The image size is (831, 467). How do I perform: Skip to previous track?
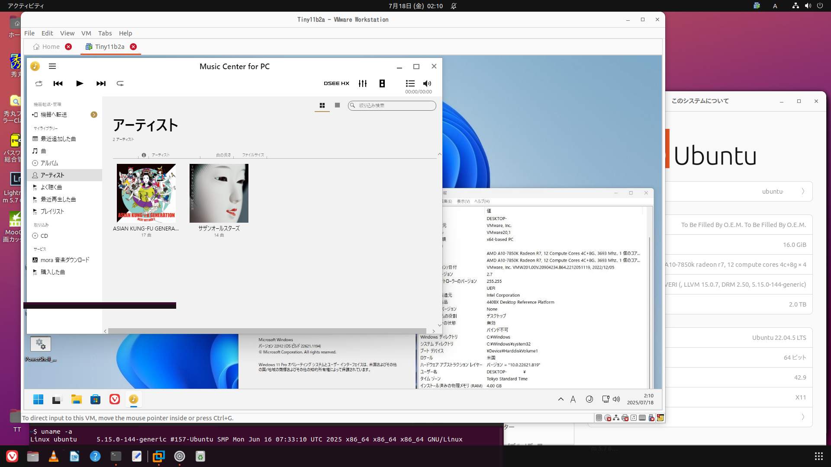58,83
